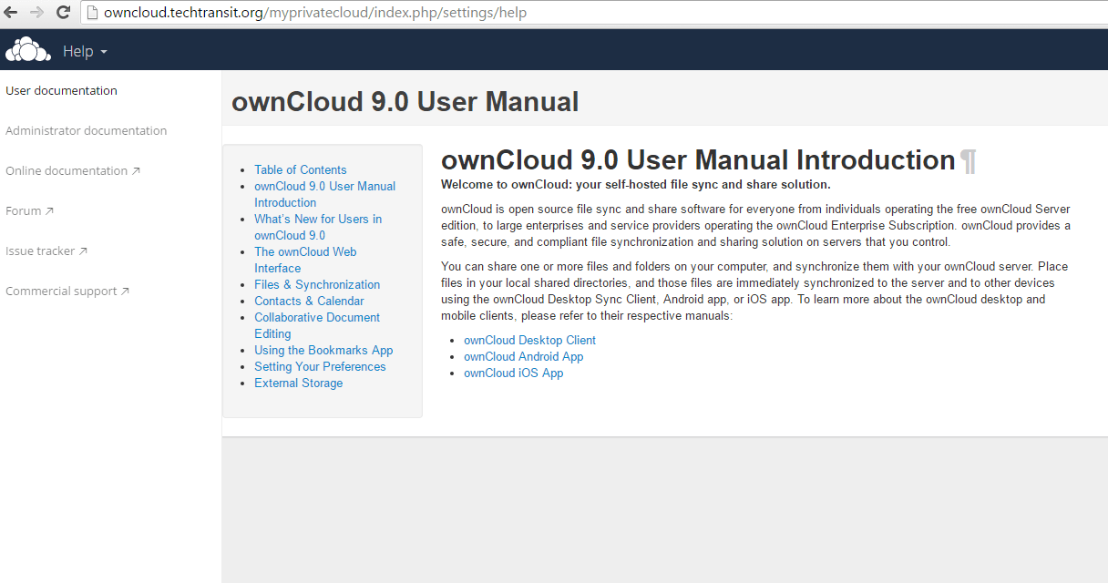The image size is (1108, 583).
Task: Click the page icon in address bar
Action: pos(91,13)
